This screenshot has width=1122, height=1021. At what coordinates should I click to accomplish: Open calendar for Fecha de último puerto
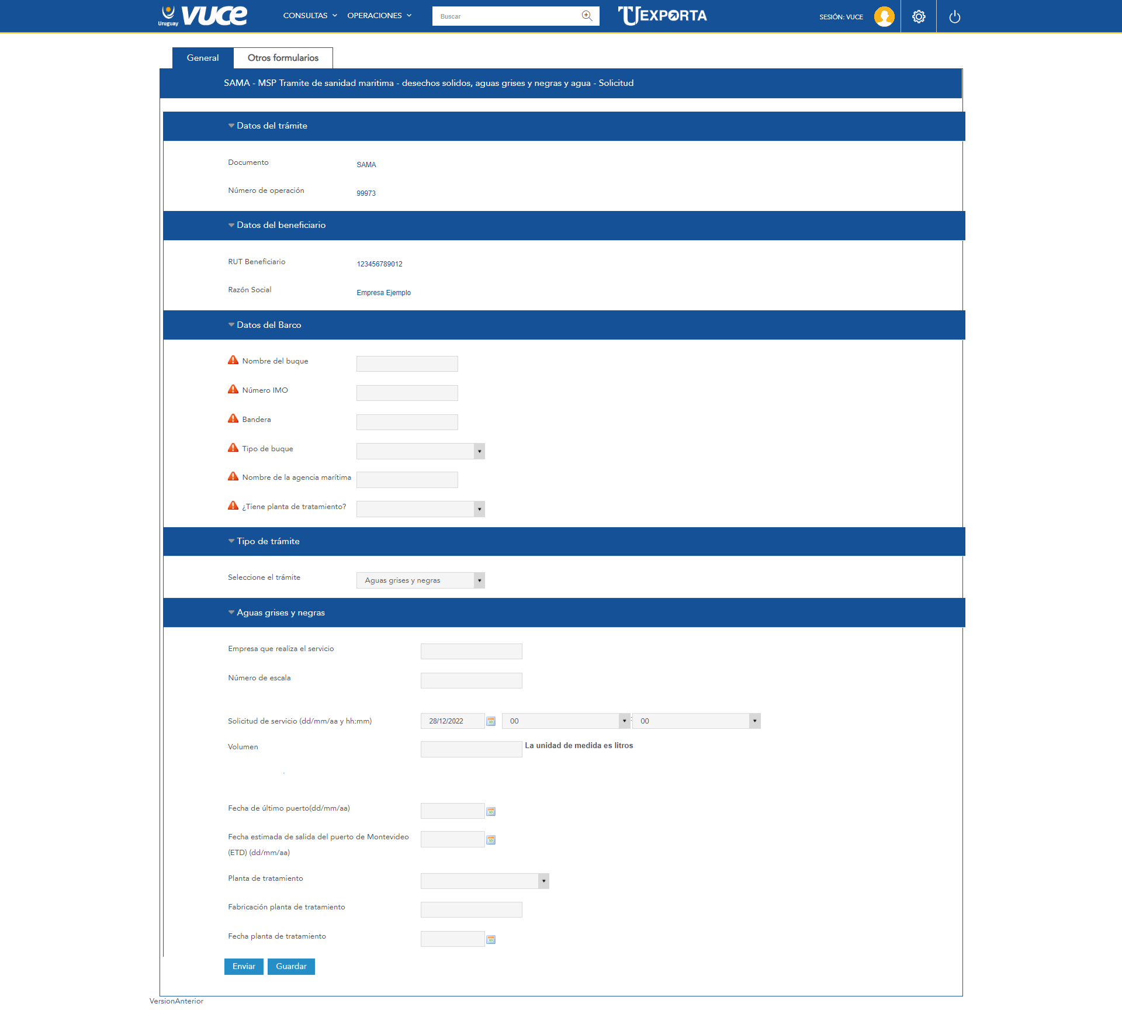click(491, 811)
